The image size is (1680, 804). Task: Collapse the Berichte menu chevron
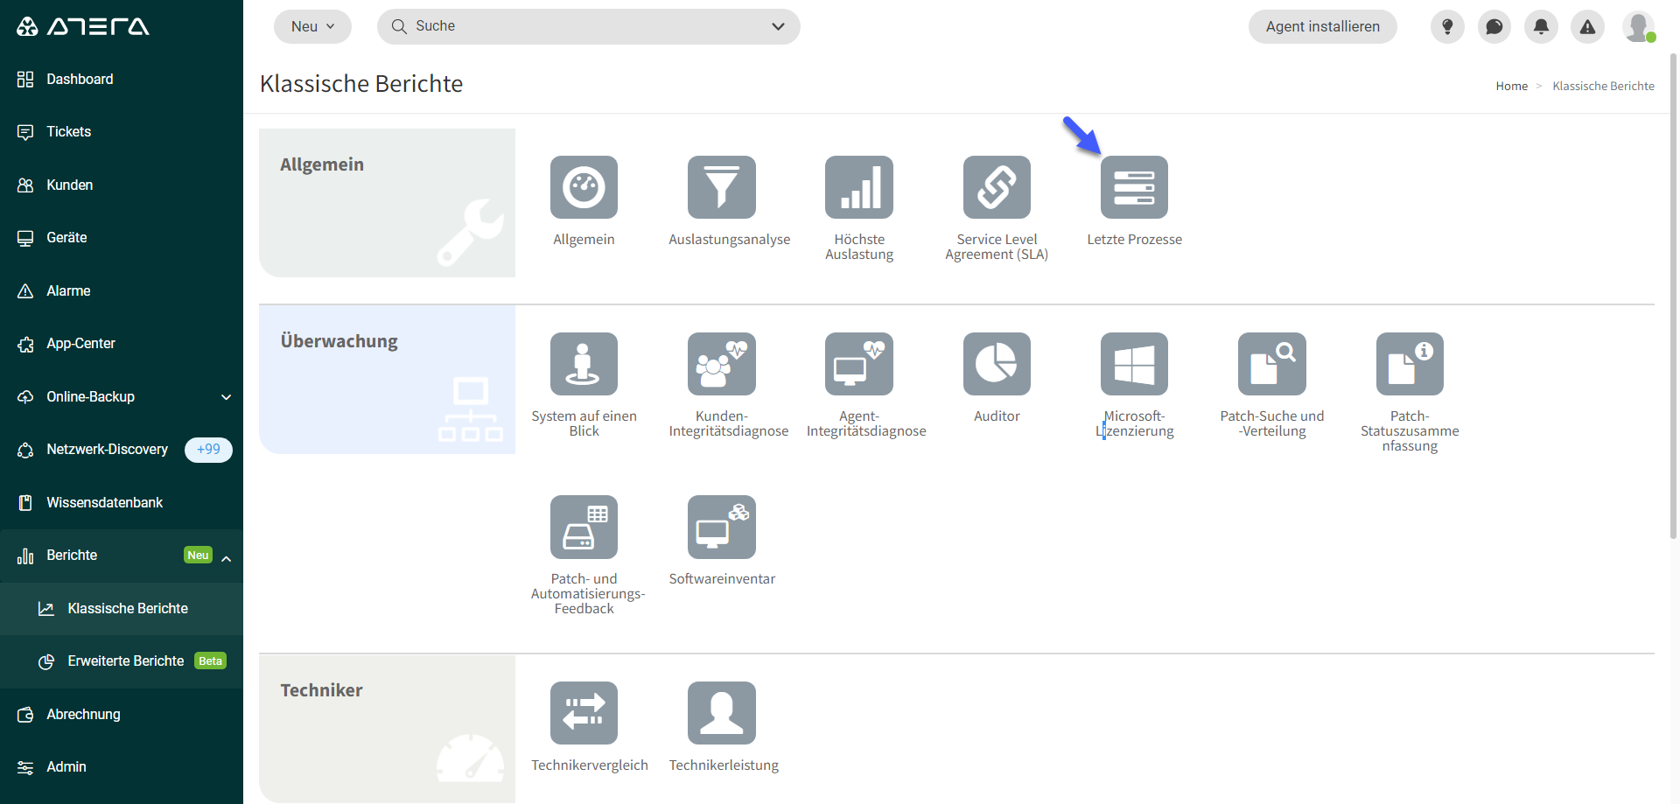[227, 558]
